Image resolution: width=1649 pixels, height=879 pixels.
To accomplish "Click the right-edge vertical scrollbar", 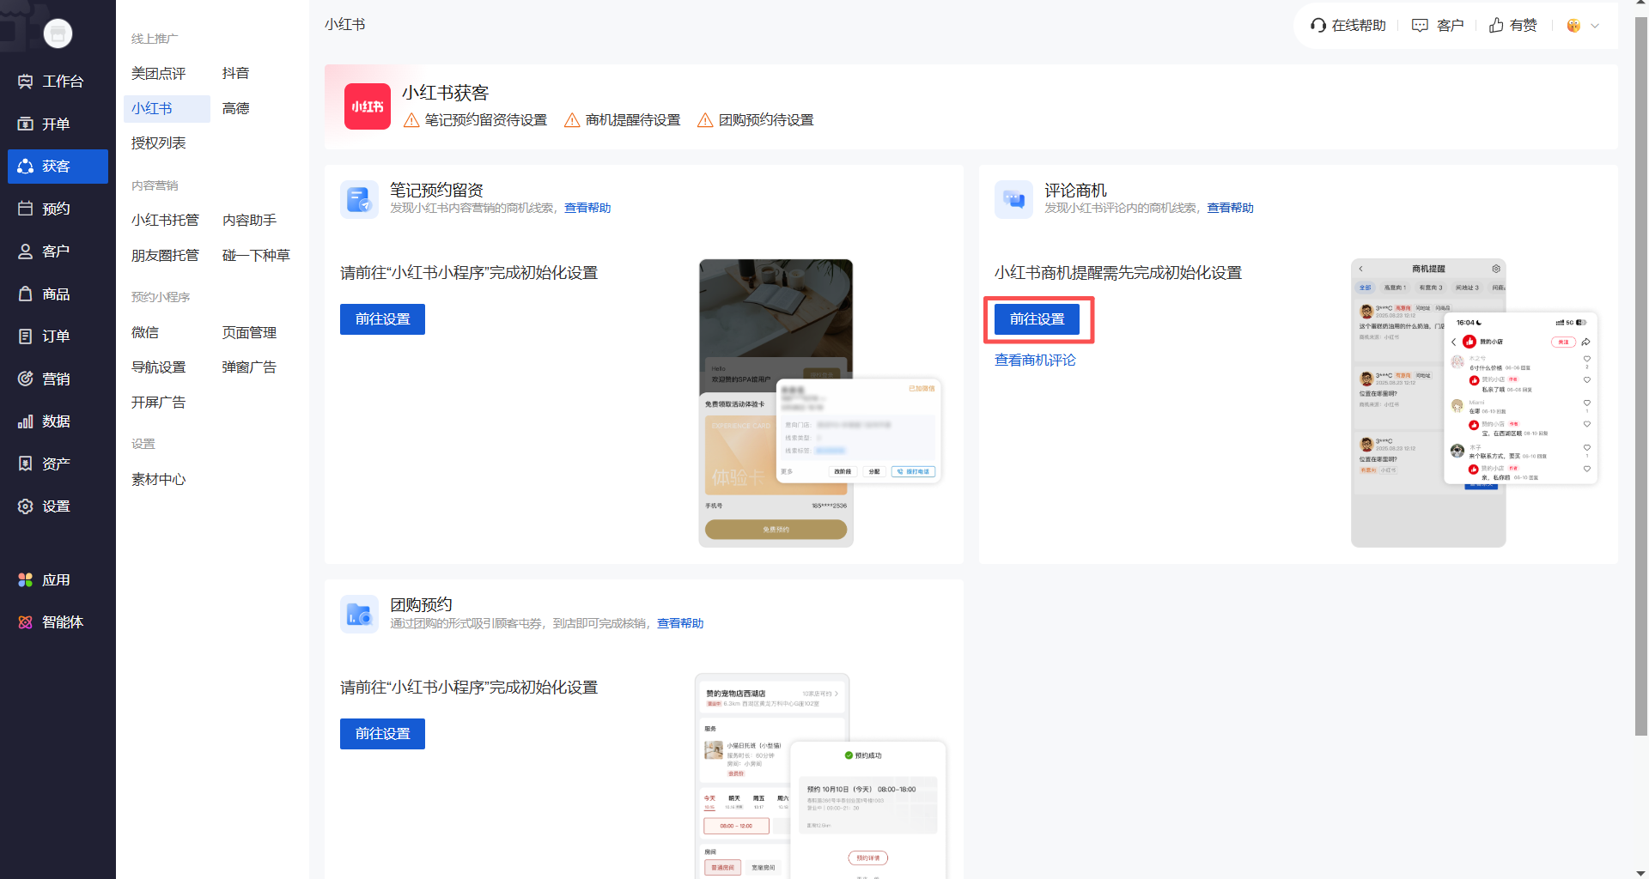I will (x=1642, y=343).
